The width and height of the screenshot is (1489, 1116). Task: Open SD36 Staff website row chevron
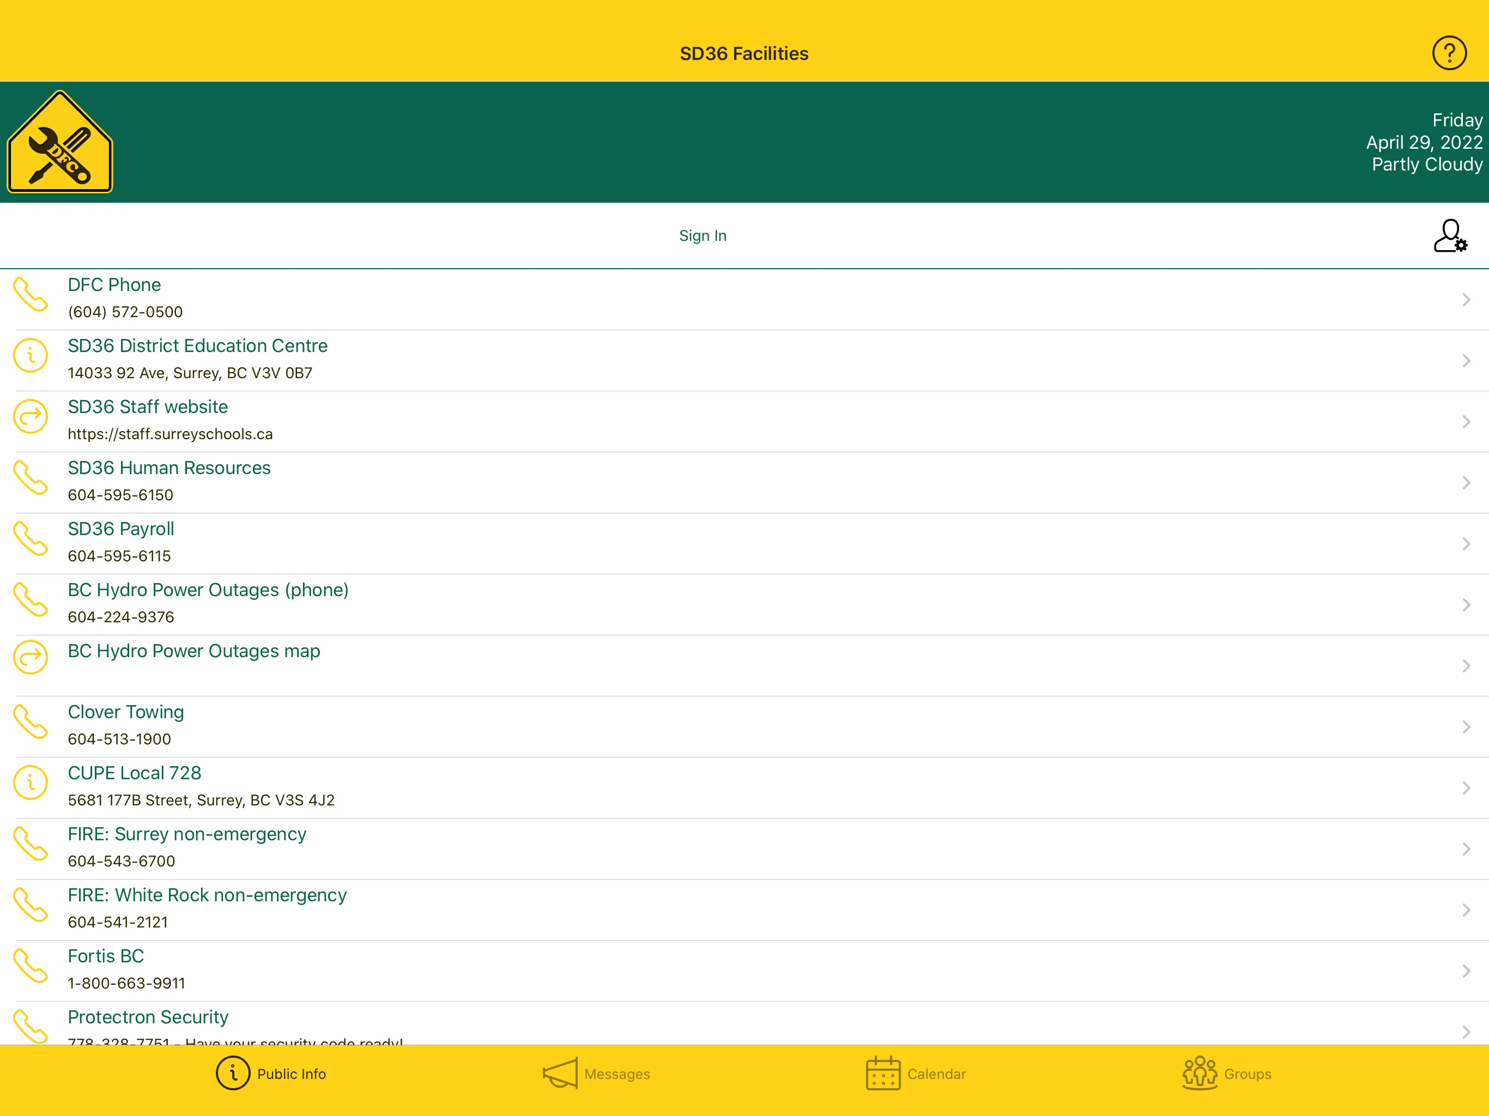[1466, 422]
